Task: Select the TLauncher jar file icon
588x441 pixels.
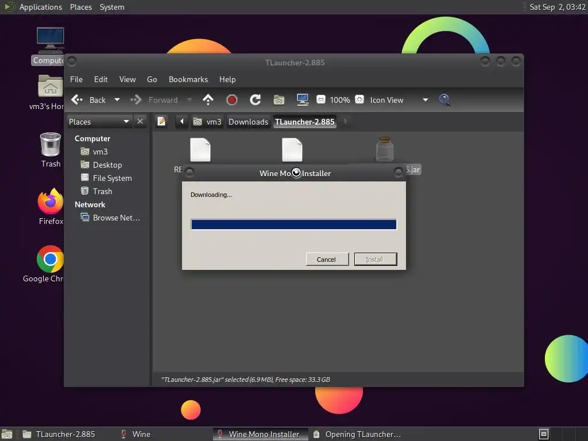Action: click(384, 149)
